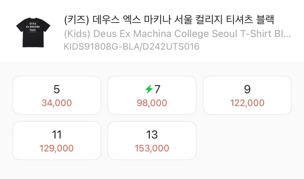Click the DEUS EX MACHINA SEOUL logo on shirt image
Screen dimensions: 304x179
coord(33,28)
